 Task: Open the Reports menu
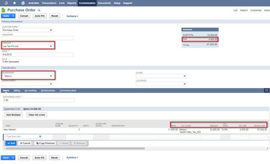[72, 3]
